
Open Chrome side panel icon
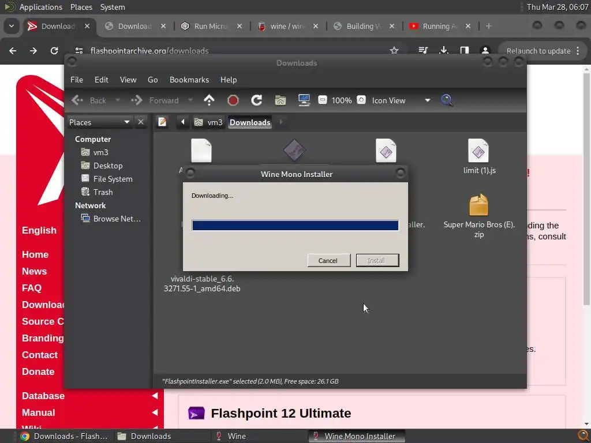click(x=465, y=51)
